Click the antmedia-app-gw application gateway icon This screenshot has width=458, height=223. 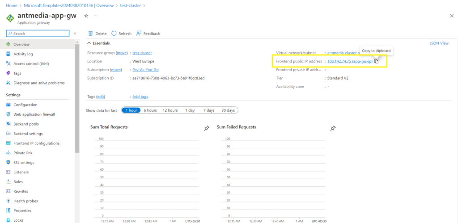pos(11,18)
